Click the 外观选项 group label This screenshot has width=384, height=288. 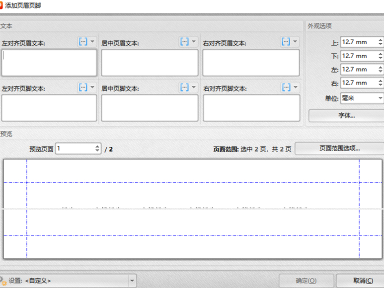click(319, 26)
